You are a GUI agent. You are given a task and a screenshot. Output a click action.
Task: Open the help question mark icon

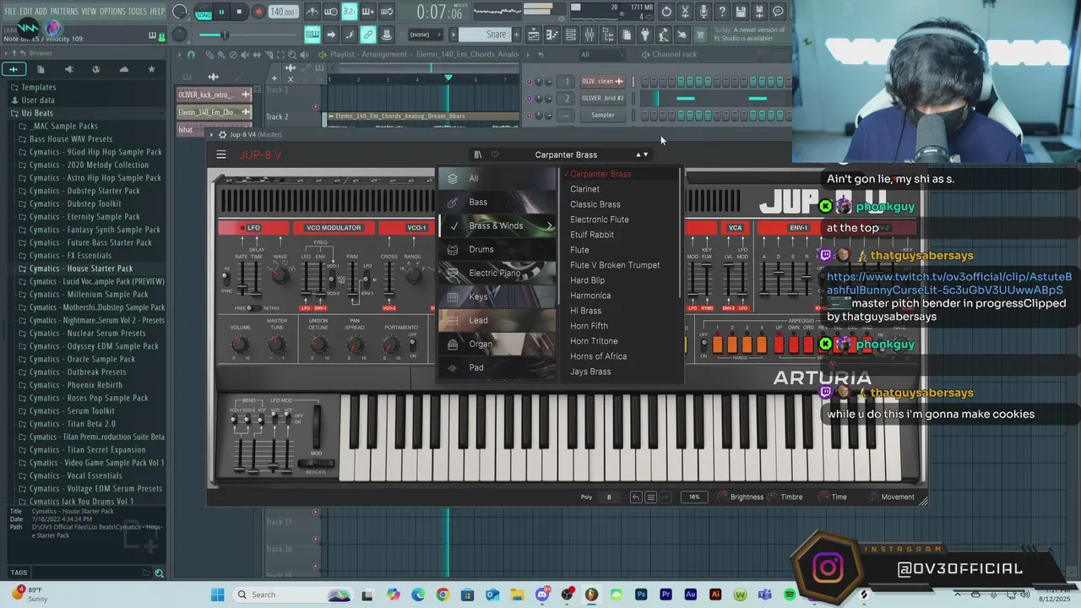pos(722,12)
